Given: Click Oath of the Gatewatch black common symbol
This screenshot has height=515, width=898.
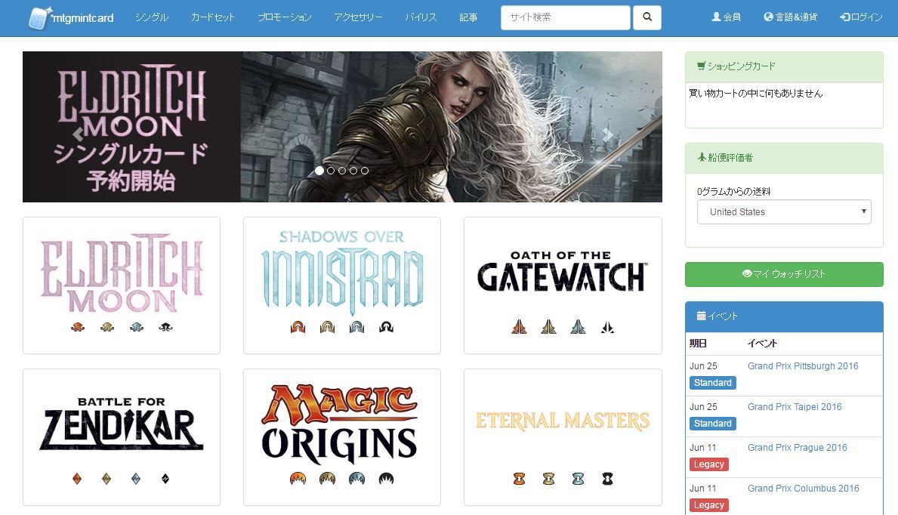Looking at the screenshot, I should tap(608, 327).
